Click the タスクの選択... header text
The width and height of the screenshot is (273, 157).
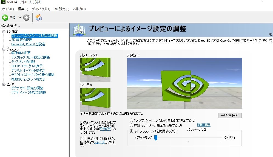tap(10, 26)
